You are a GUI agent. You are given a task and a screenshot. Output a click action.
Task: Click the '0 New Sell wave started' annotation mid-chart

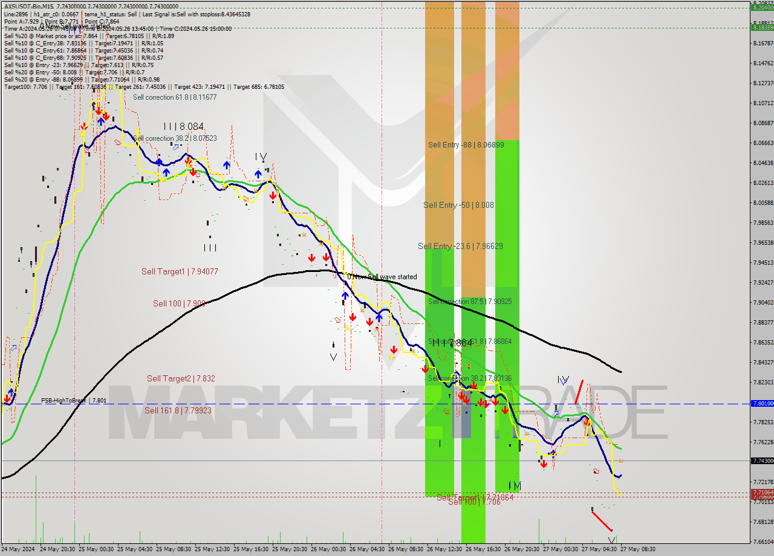[382, 277]
